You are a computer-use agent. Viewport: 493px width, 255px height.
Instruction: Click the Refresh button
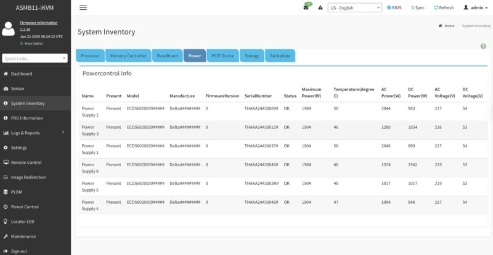(x=444, y=7)
